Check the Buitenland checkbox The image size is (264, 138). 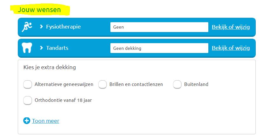click(x=177, y=84)
